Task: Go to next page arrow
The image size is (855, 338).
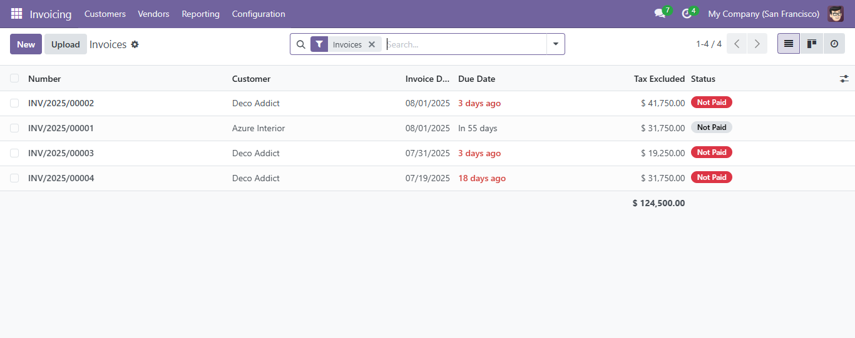Action: 757,44
